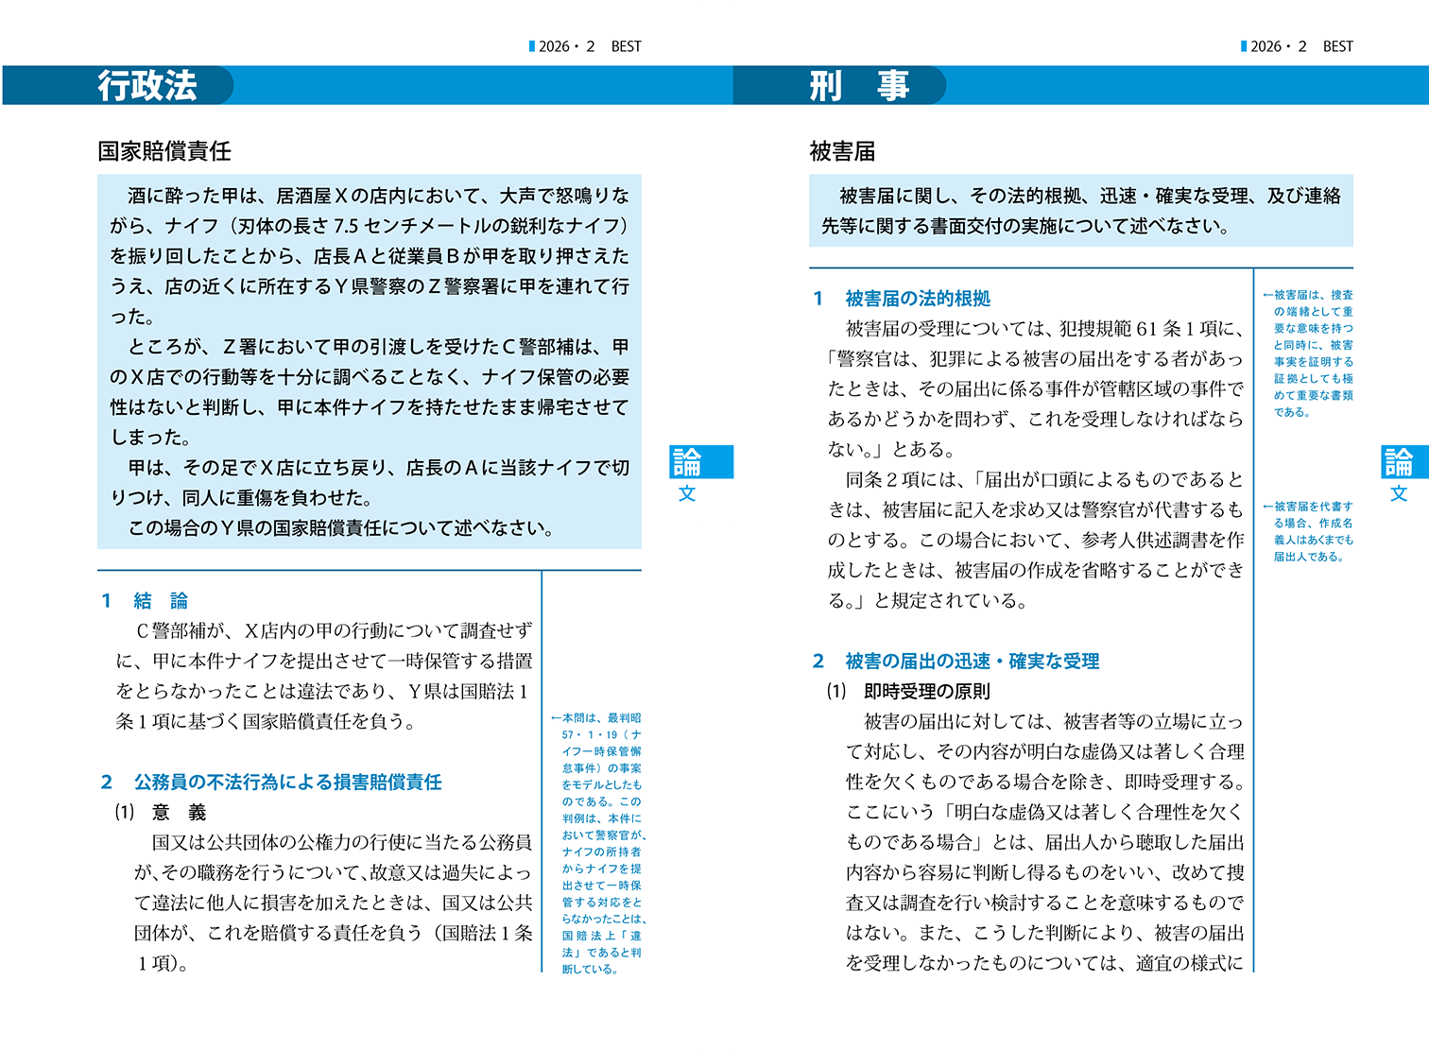Click the blue square marker beside right 2026・2
Viewport: 1429px width, 1050px height.
[x=1244, y=46]
